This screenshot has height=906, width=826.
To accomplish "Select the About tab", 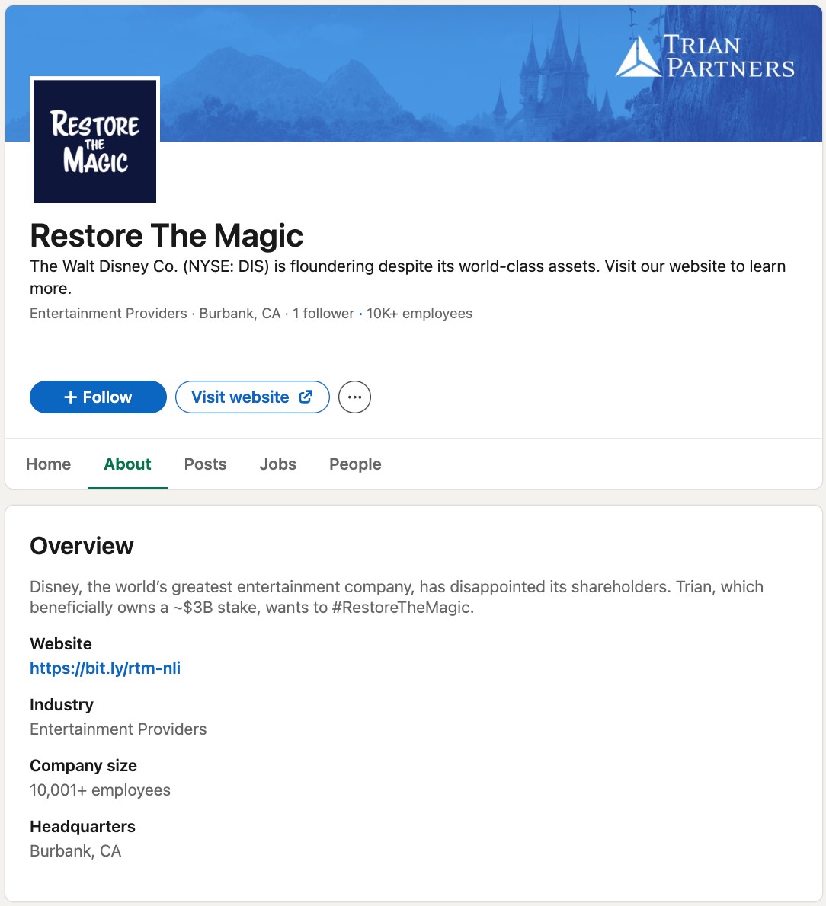I will [127, 464].
